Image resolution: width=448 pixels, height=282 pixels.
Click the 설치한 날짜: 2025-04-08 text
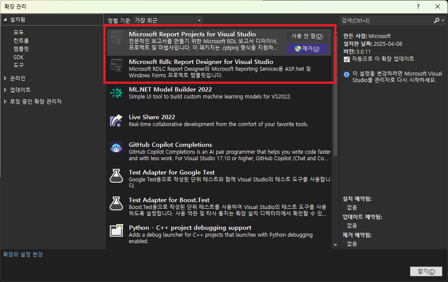[x=373, y=44]
